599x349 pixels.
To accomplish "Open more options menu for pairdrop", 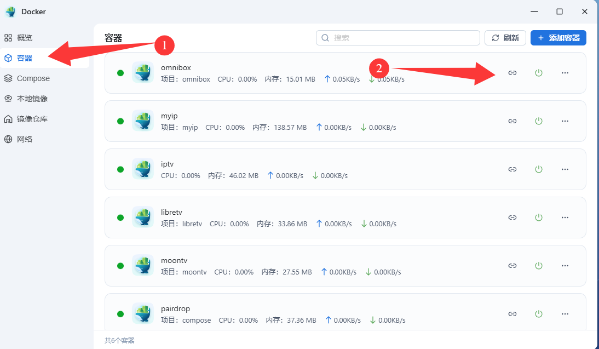I will (565, 313).
